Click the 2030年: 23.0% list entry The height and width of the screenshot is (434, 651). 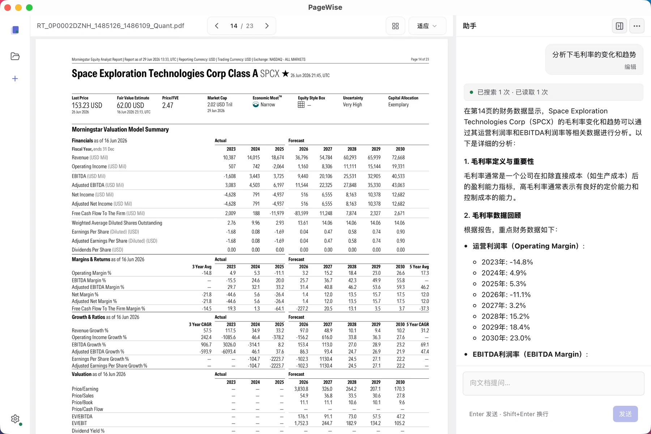pos(506,338)
